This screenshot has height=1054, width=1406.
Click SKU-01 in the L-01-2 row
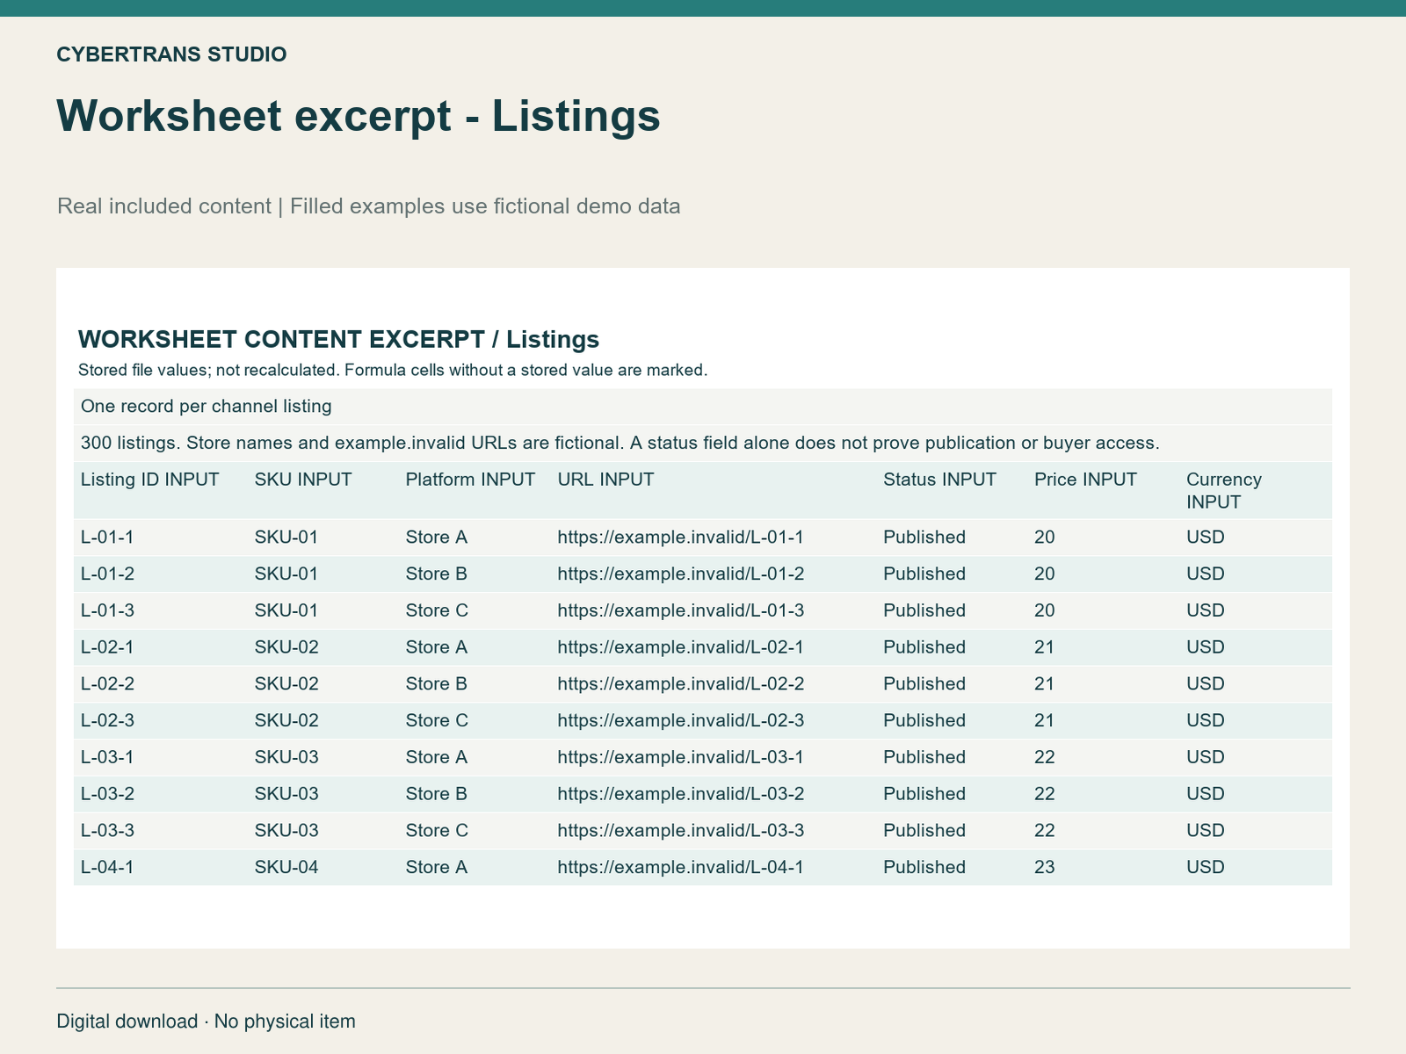click(286, 574)
